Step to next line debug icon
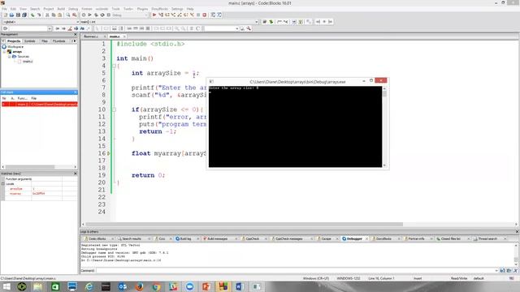The image size is (520, 292). click(167, 15)
